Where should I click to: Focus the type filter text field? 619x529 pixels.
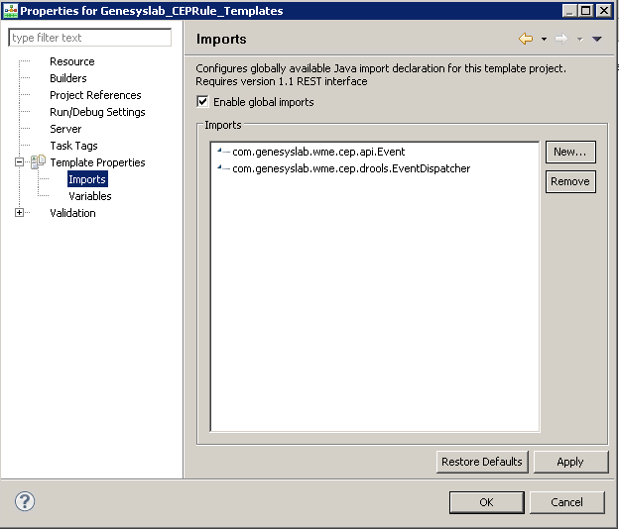89,38
